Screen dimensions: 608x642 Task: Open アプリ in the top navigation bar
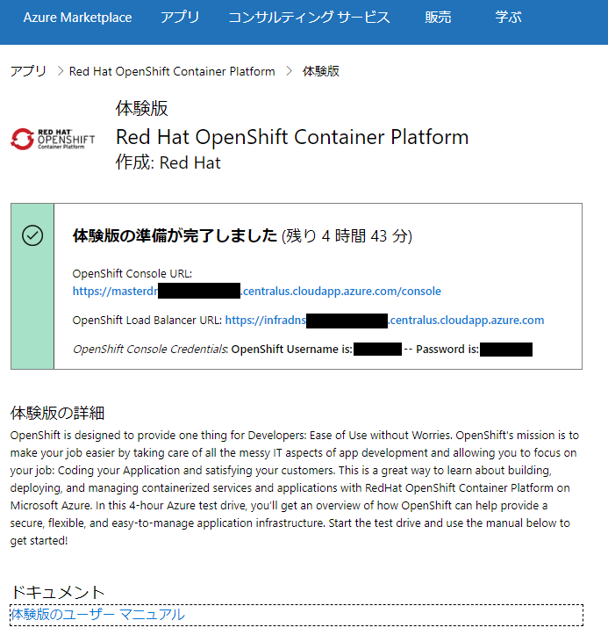click(x=180, y=18)
